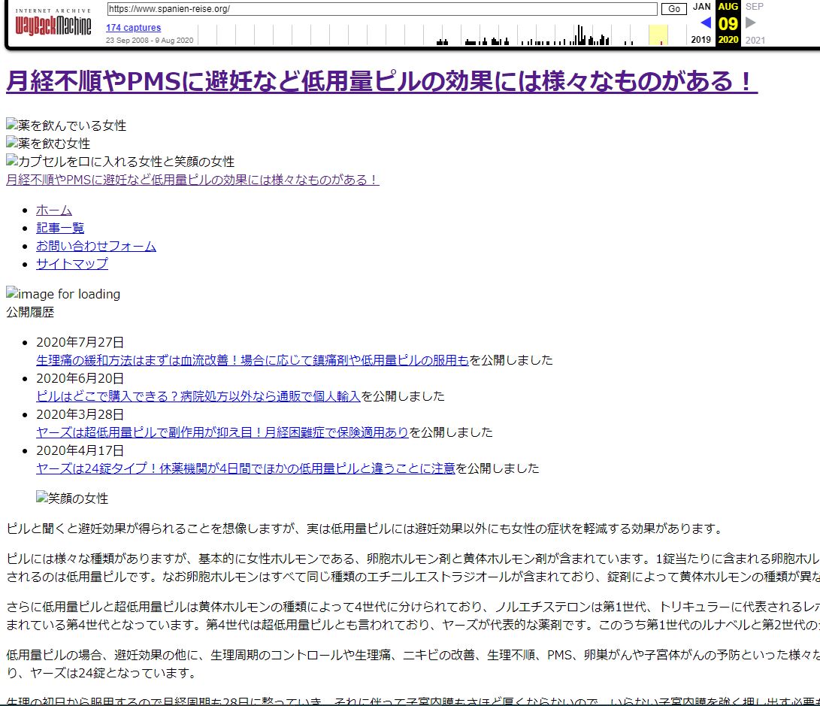
Task: Open the 記事一覧 menu item
Action: tap(60, 228)
